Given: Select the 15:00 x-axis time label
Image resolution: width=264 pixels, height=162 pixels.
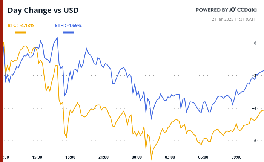Looking at the screenshot, I should [x=37, y=157].
